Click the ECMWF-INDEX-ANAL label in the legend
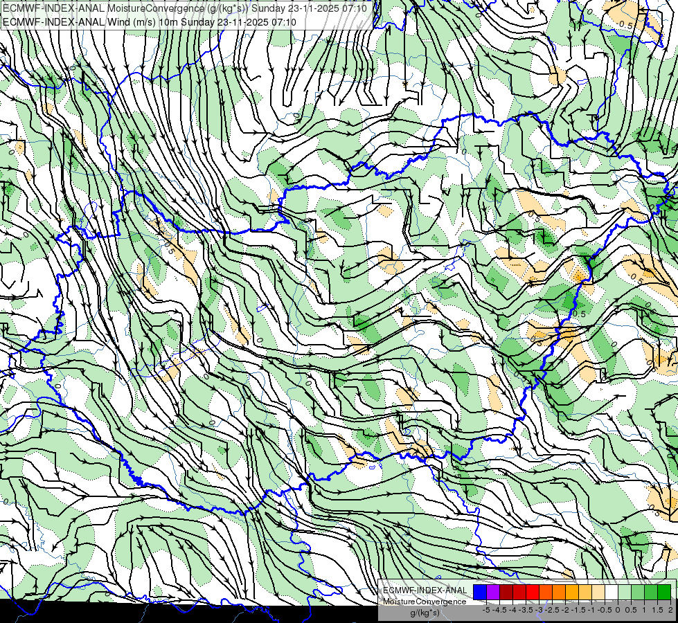 425,590
